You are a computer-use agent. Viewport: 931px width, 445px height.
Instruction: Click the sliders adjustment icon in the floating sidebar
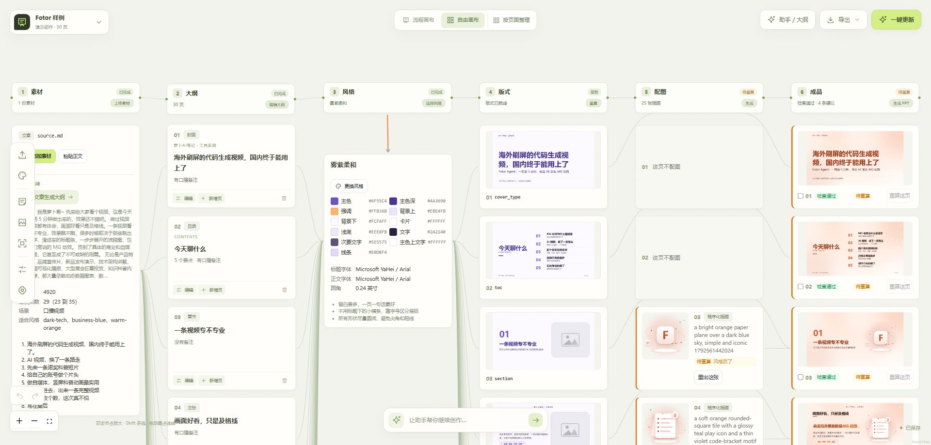tap(22, 269)
